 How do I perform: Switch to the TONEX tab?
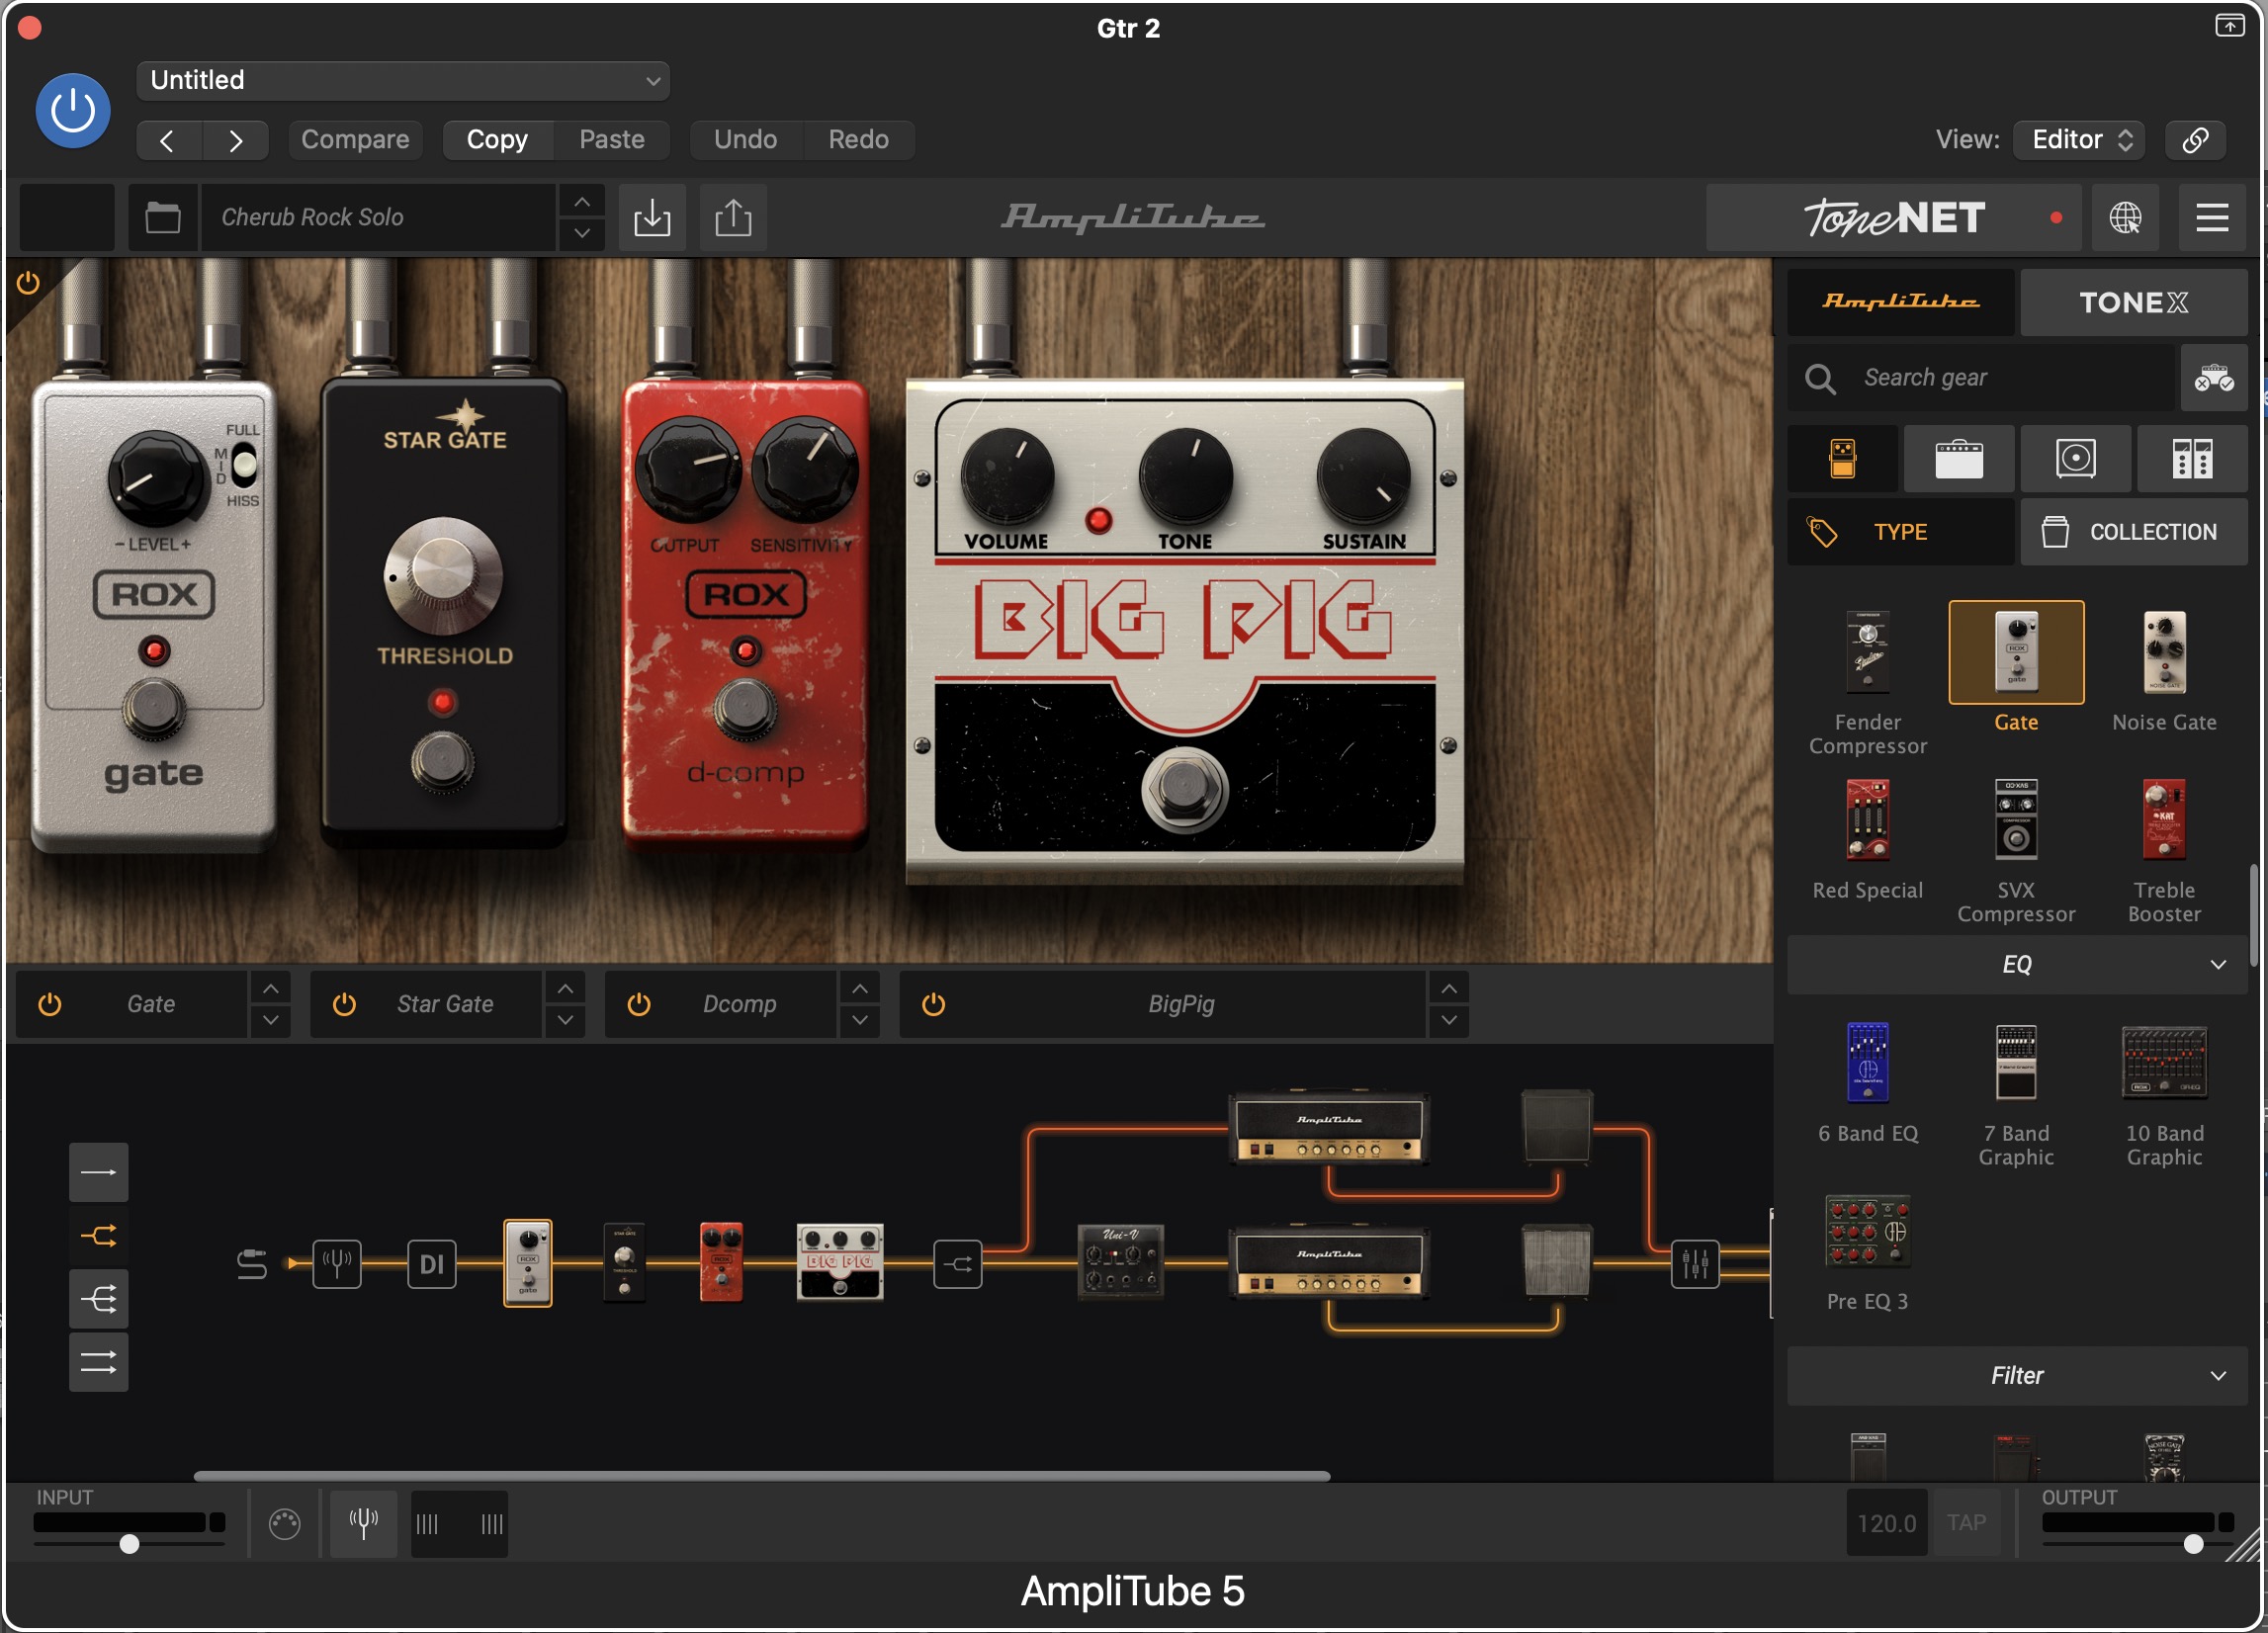coord(2133,302)
